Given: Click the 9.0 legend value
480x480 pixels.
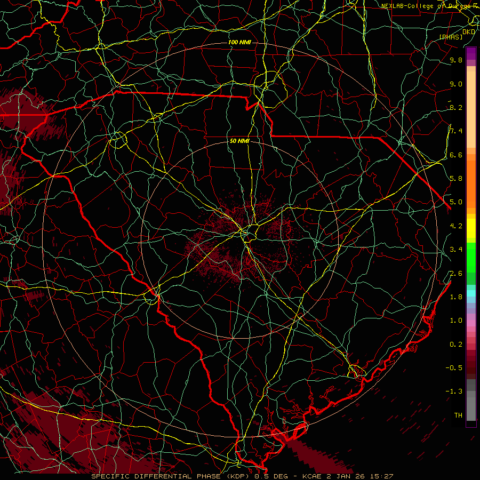Looking at the screenshot, I should tap(456, 84).
